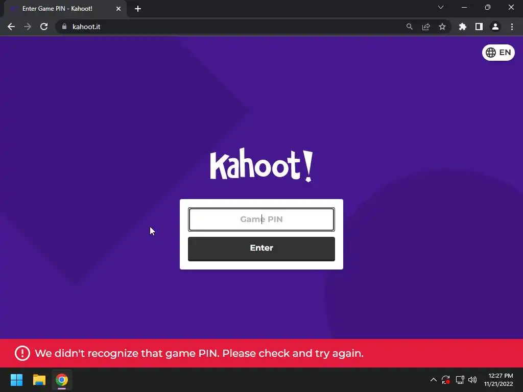Click the "We didn't recognize that game PIN" message
This screenshot has width=523, height=392.
[199, 353]
